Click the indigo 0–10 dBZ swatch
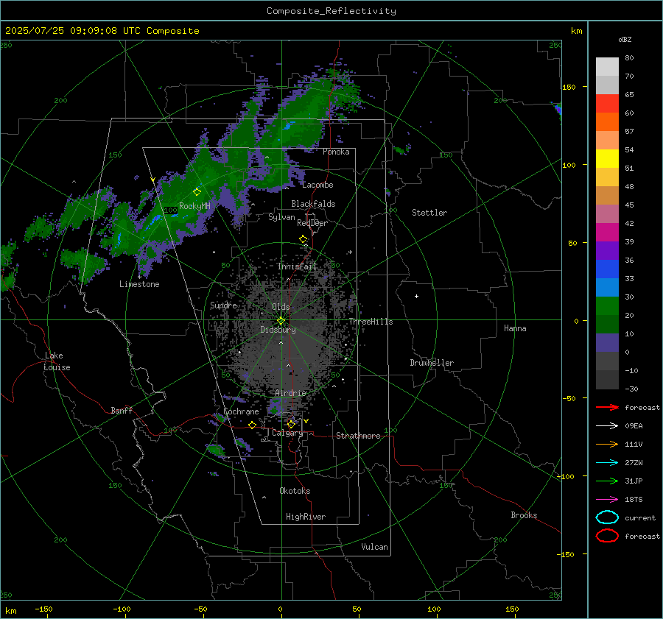 coord(607,342)
